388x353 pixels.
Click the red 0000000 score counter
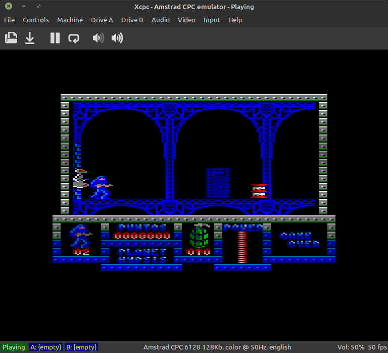point(142,236)
